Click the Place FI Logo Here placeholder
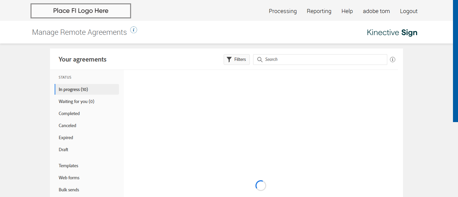458x197 pixels. tap(81, 11)
